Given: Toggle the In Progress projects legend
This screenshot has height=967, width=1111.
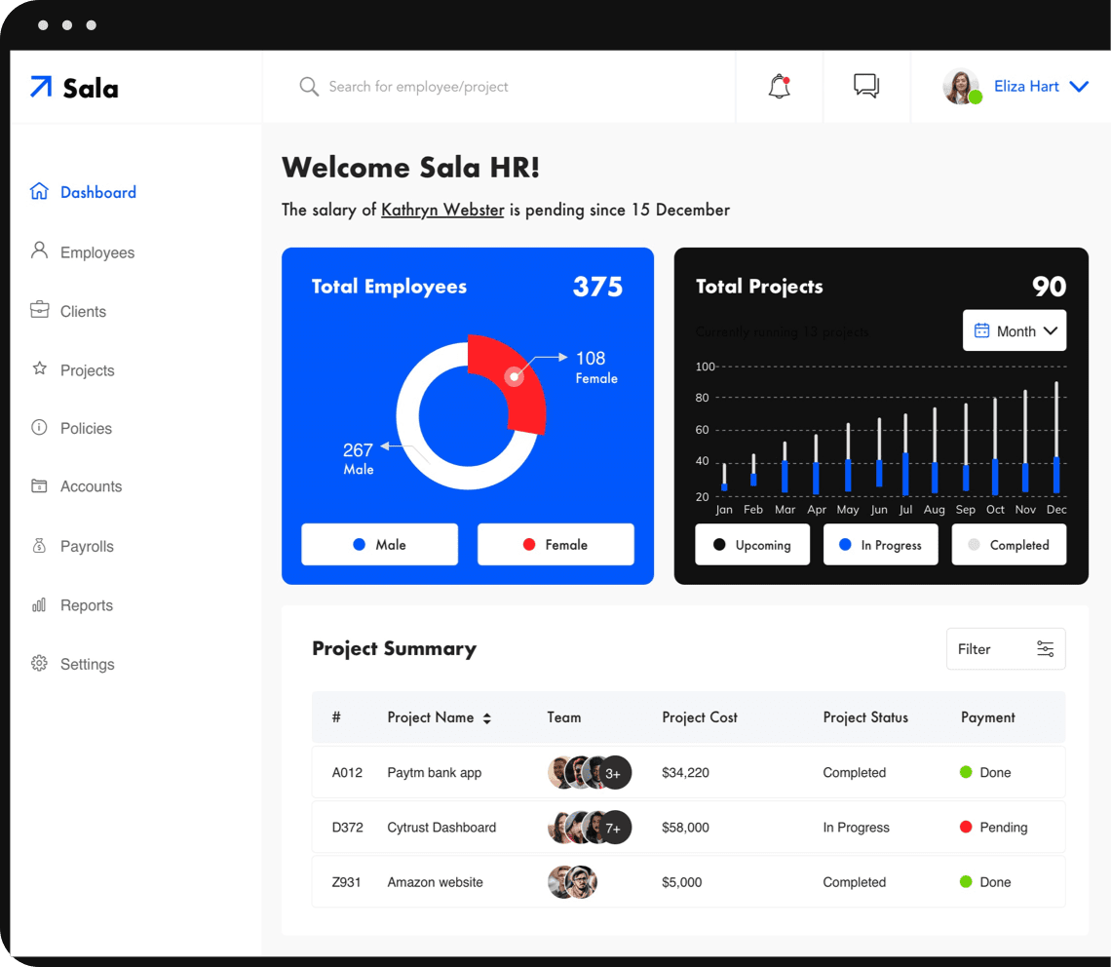Looking at the screenshot, I should [880, 545].
